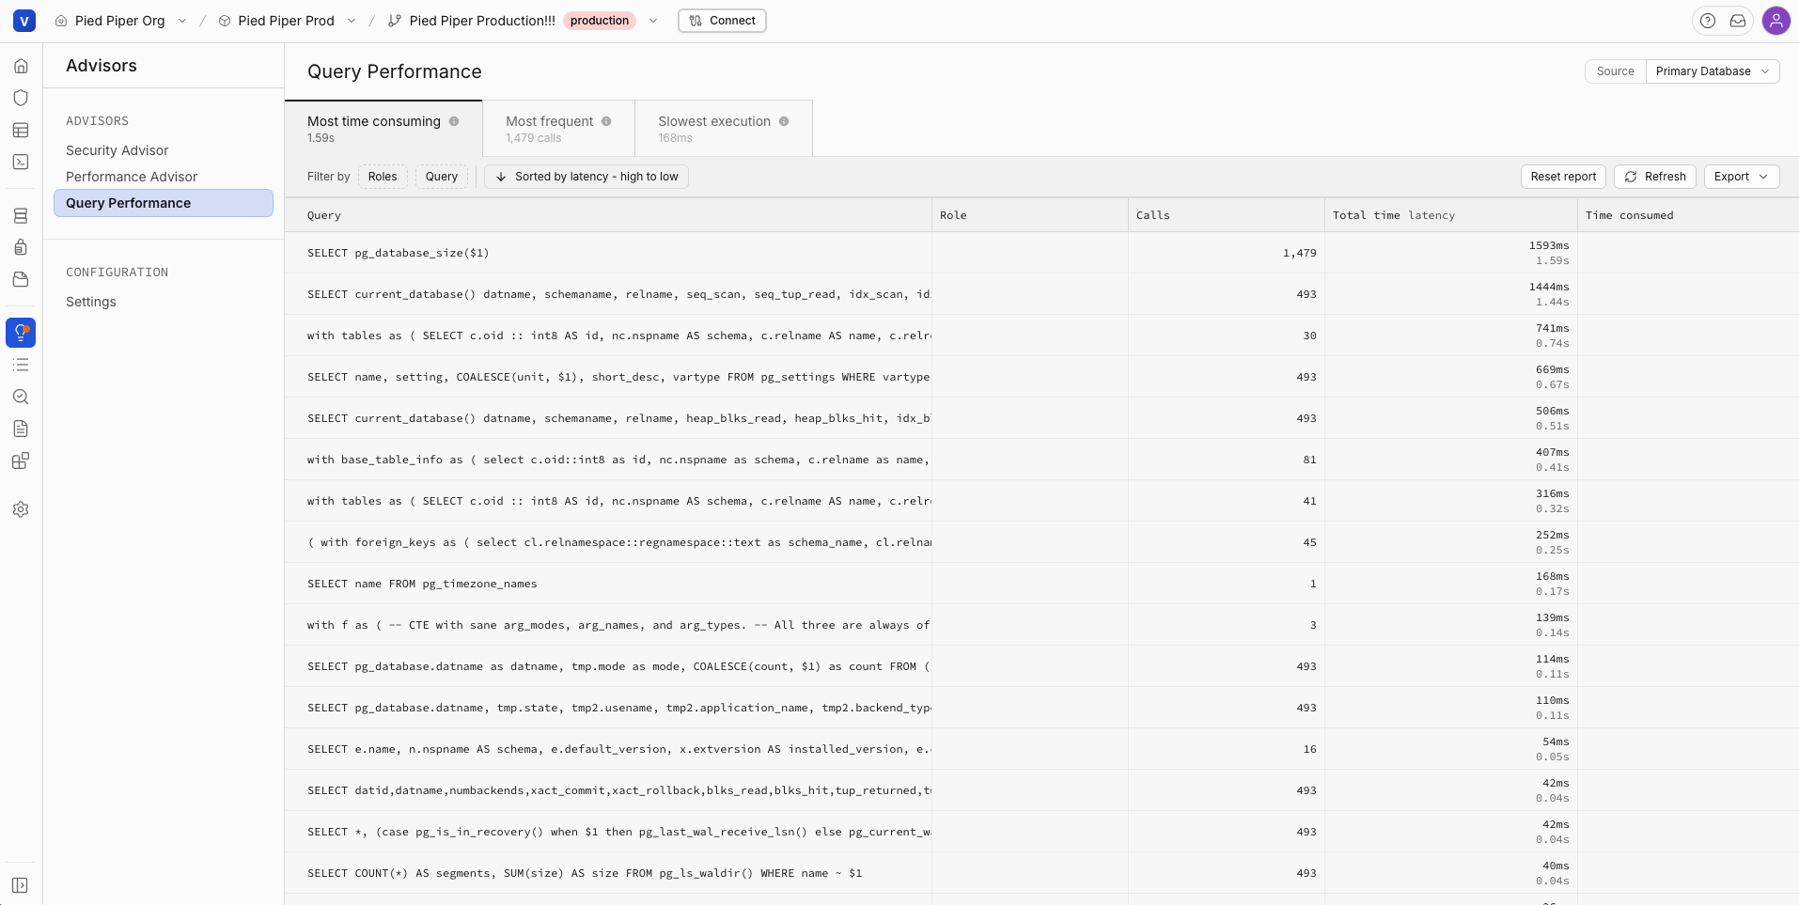Open the help question mark icon
The height and width of the screenshot is (905, 1799).
[x=1710, y=20]
